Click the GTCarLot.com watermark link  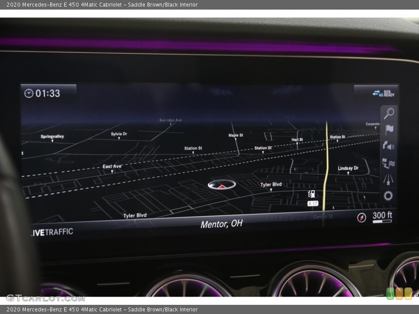coord(45,298)
